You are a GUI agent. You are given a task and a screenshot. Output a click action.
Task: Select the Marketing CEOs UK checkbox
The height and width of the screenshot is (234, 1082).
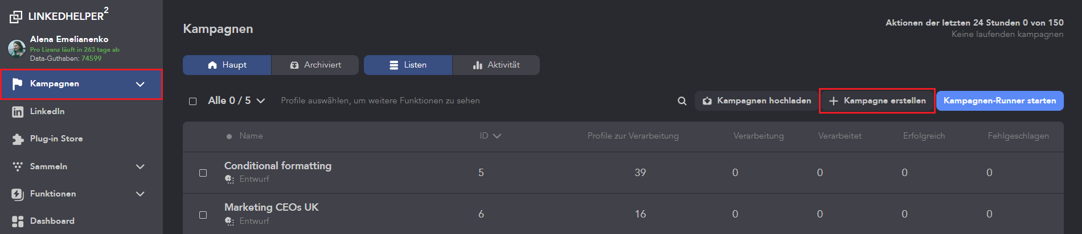(203, 215)
